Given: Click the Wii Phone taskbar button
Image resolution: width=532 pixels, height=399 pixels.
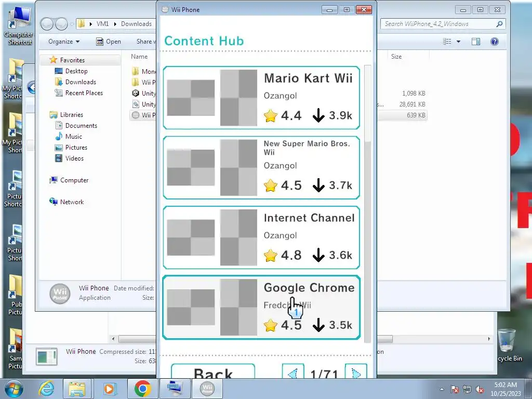Looking at the screenshot, I should pyautogui.click(x=207, y=389).
